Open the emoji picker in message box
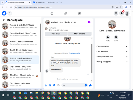This screenshot has height=100, width=133. 86,85
